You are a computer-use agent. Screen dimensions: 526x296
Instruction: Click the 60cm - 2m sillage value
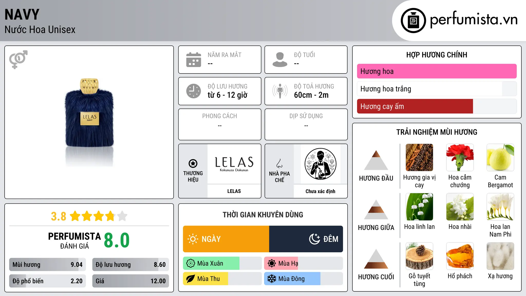(311, 95)
